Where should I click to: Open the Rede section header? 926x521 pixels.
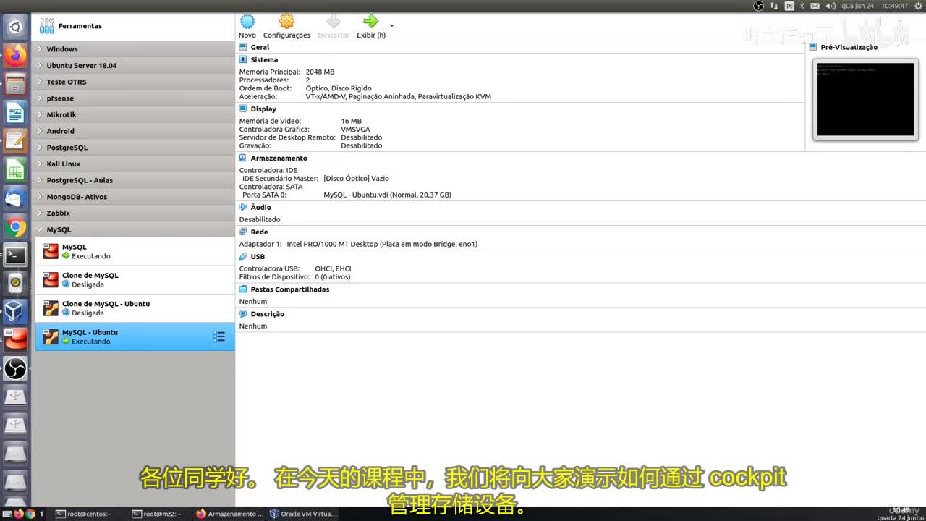(x=259, y=232)
